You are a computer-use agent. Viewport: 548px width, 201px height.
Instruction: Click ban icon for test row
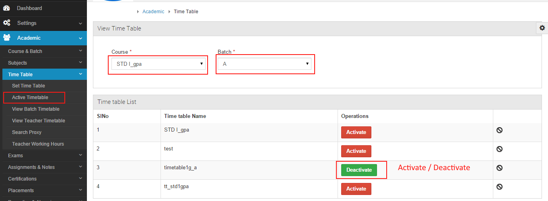[499, 149]
